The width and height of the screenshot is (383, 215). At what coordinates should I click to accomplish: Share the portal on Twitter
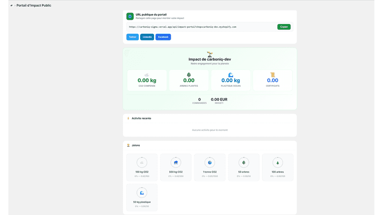point(132,37)
